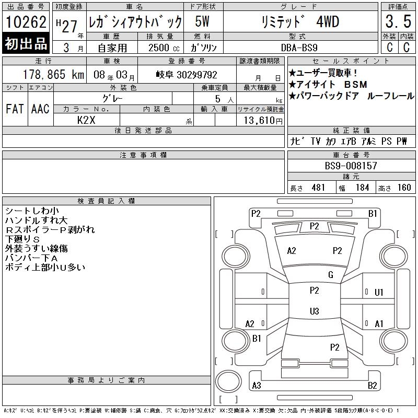Select the grade リミテッド 4WD
Viewport: 418px width, 418px height.
(x=300, y=22)
